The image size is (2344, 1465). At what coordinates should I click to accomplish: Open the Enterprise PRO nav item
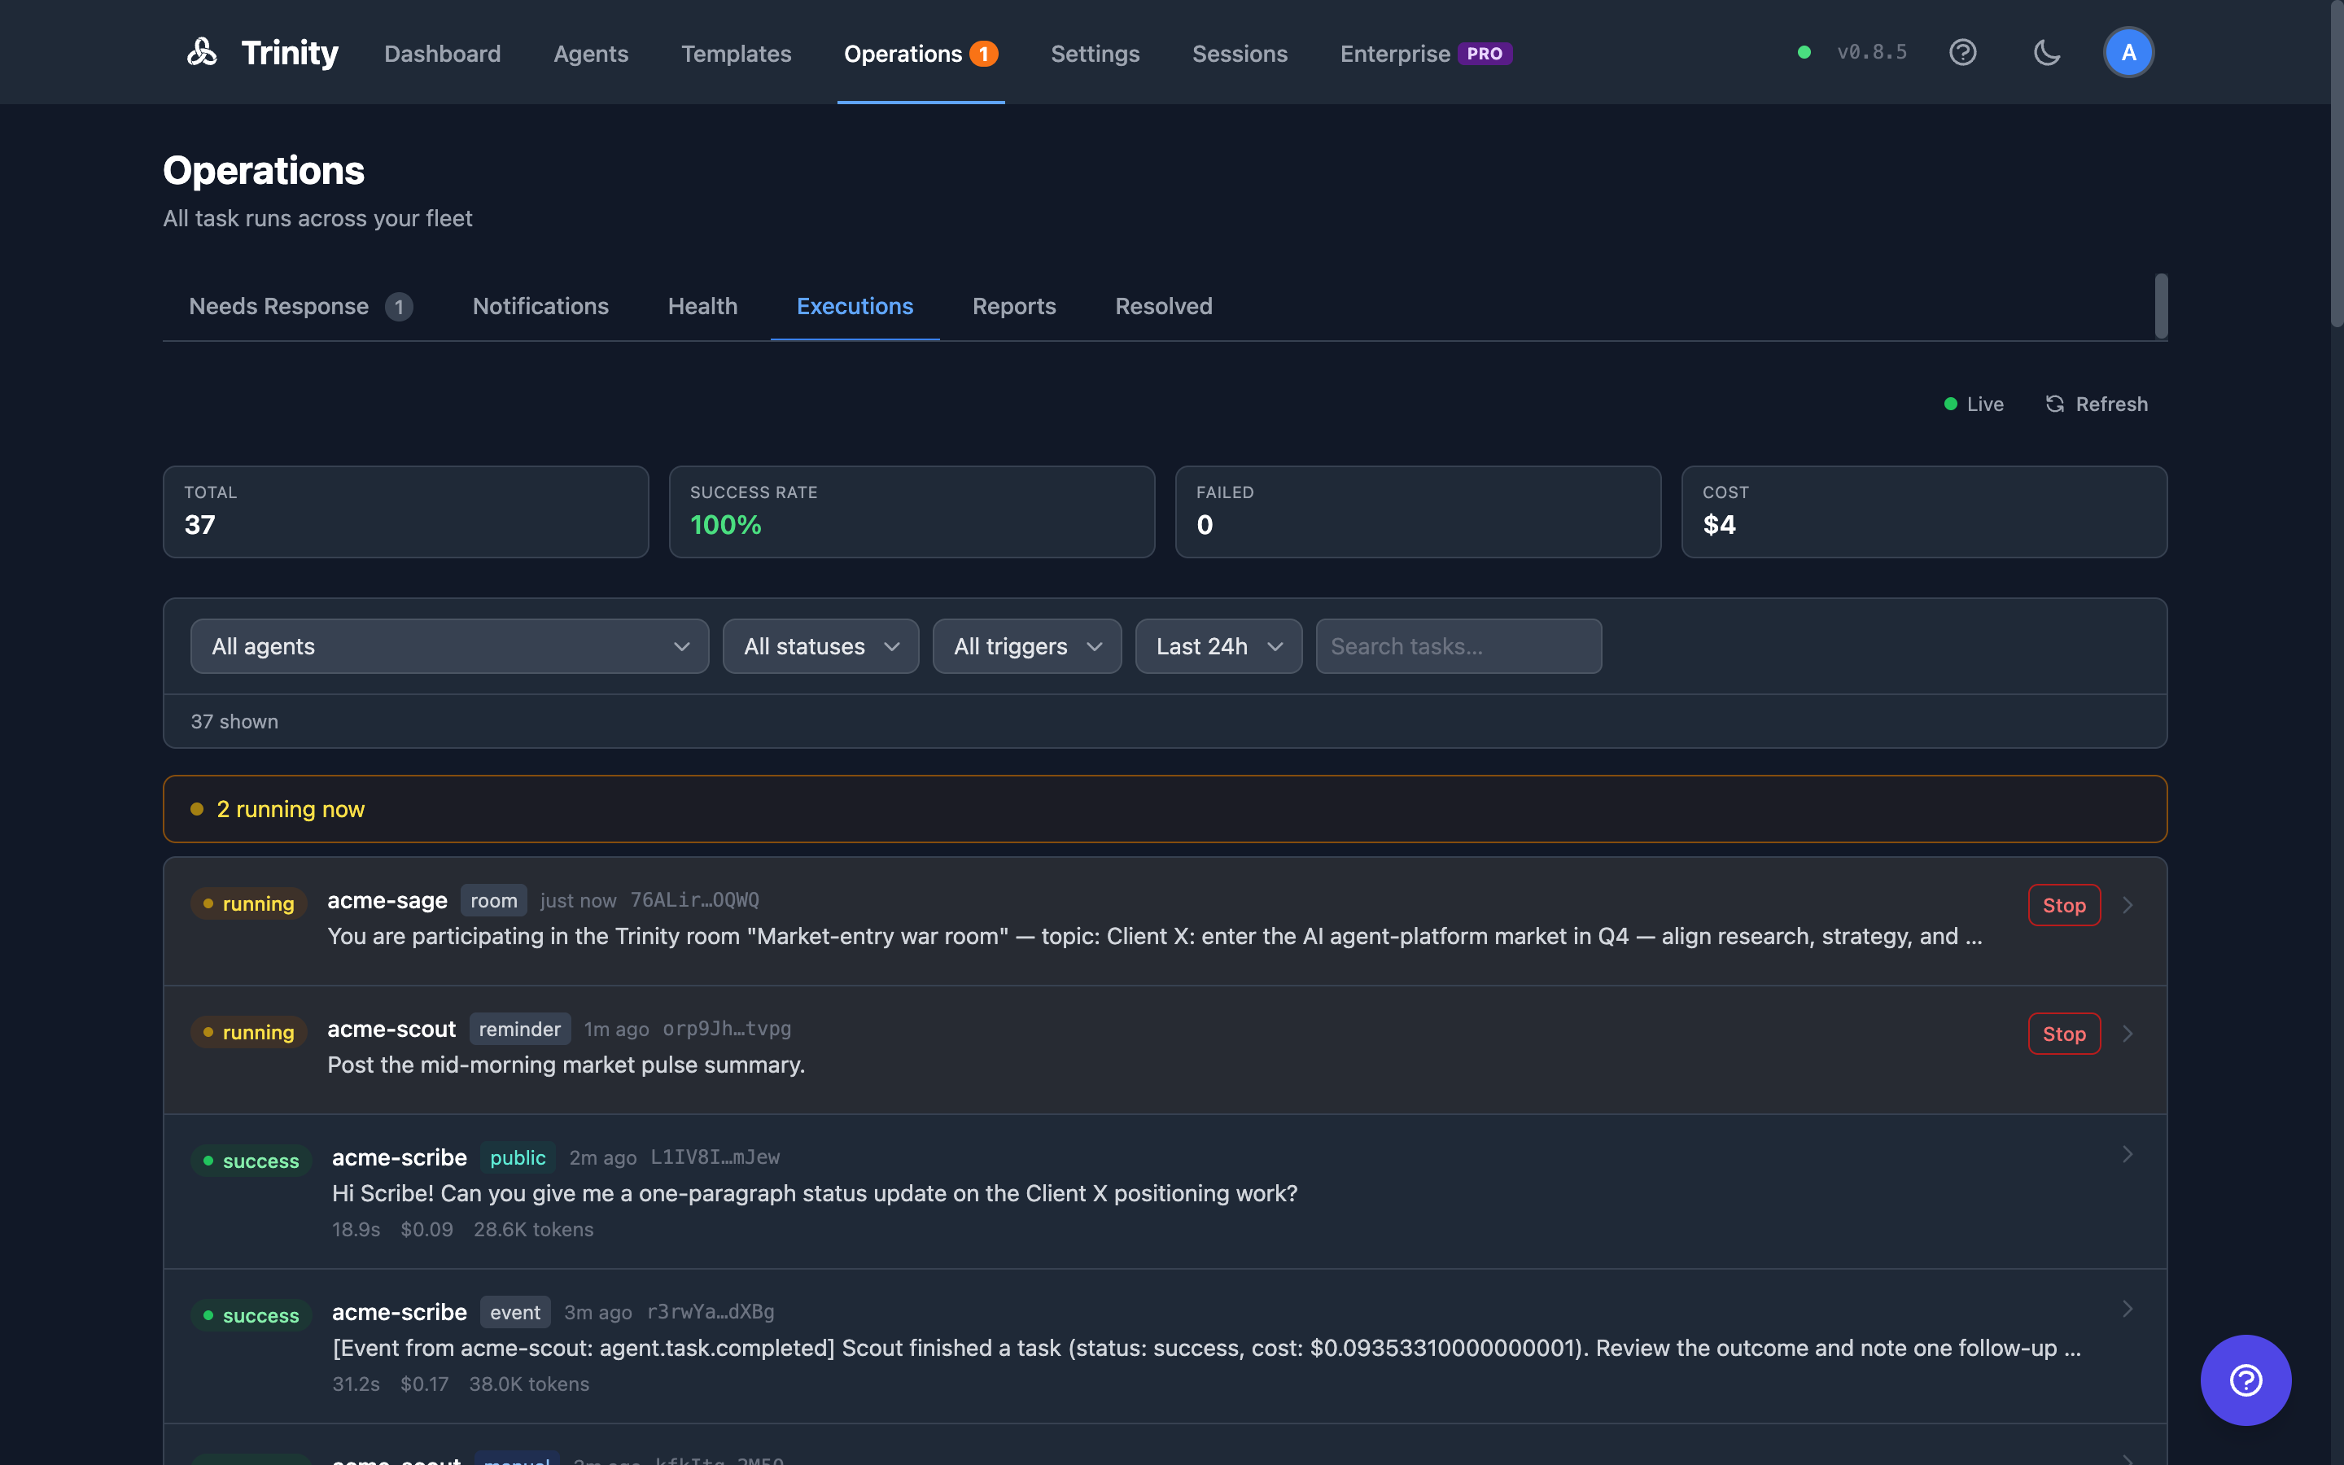click(1426, 53)
